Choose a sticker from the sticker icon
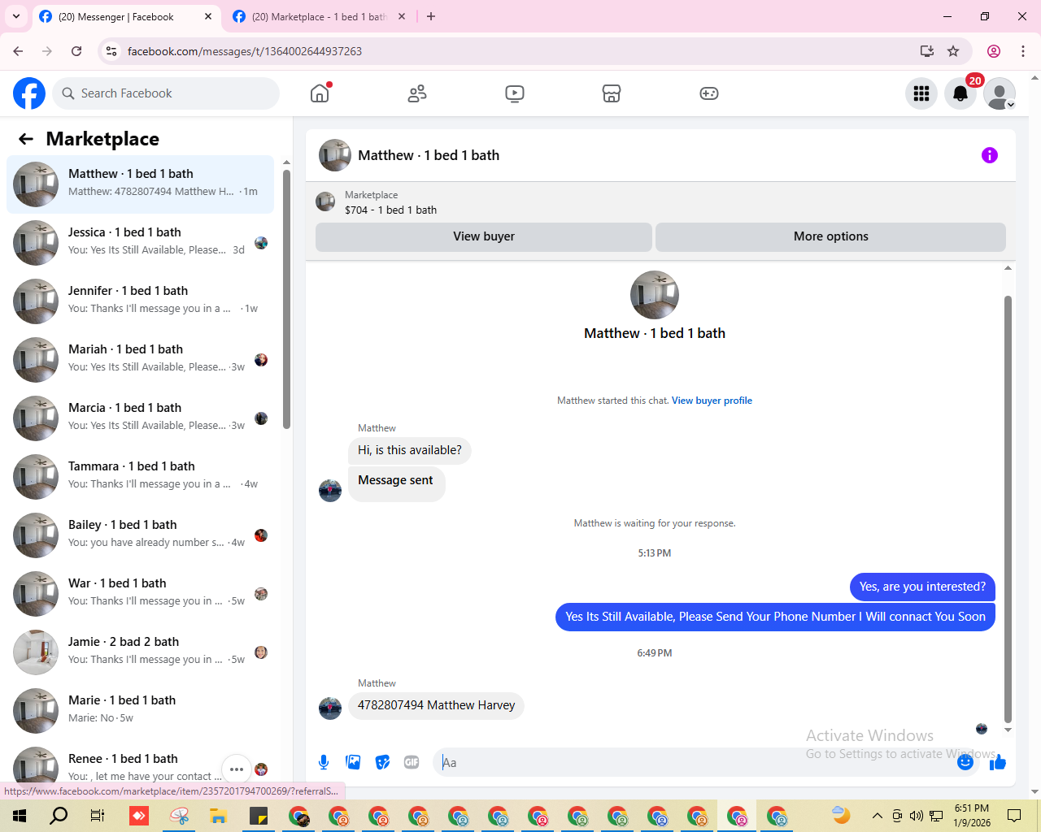The image size is (1041, 832). [382, 762]
